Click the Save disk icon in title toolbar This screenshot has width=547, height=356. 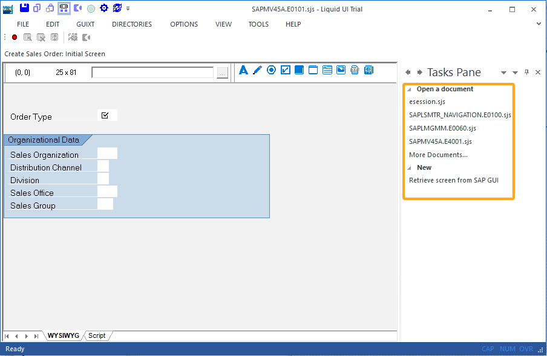[24, 8]
